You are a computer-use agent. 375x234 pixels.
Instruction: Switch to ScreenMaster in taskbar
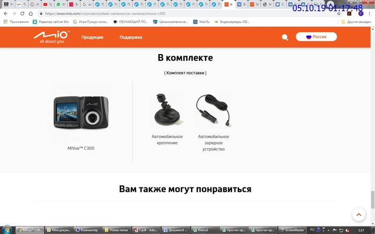tap(292, 230)
